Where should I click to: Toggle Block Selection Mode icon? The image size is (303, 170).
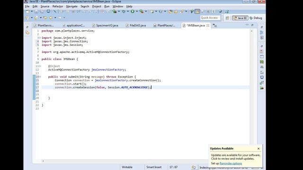(x=208, y=11)
